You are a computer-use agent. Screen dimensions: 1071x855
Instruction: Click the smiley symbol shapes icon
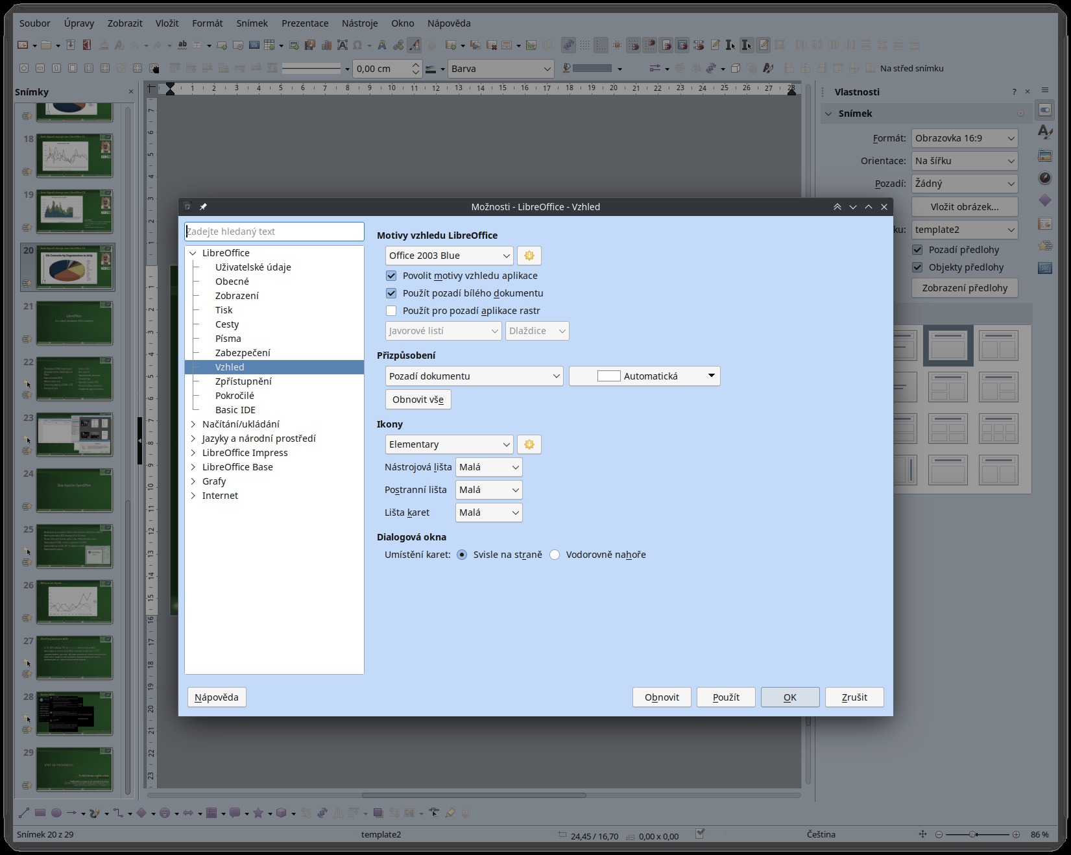(165, 813)
